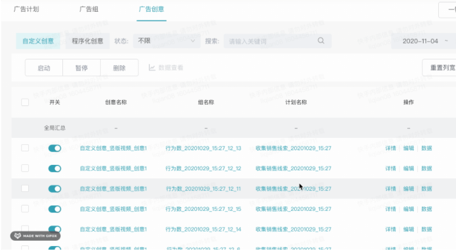Click 数据 in the 12_13 row
Viewport: 456px width, 252px height.
(x=427, y=148)
